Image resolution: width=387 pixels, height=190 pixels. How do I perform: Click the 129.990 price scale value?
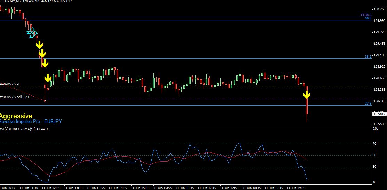(x=380, y=21)
